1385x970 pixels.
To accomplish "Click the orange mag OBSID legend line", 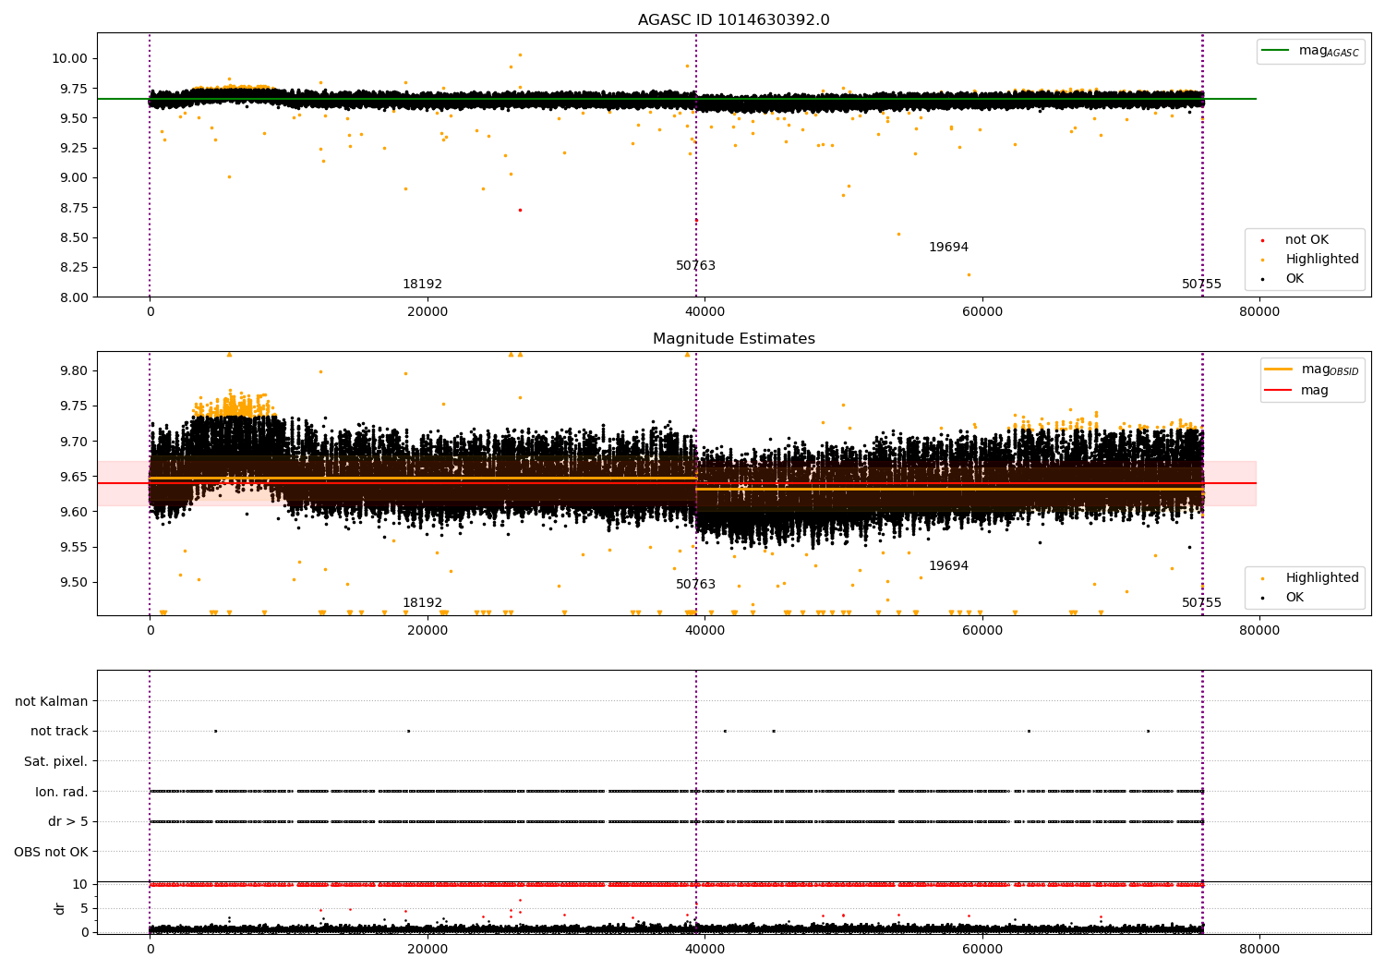I will [1279, 370].
